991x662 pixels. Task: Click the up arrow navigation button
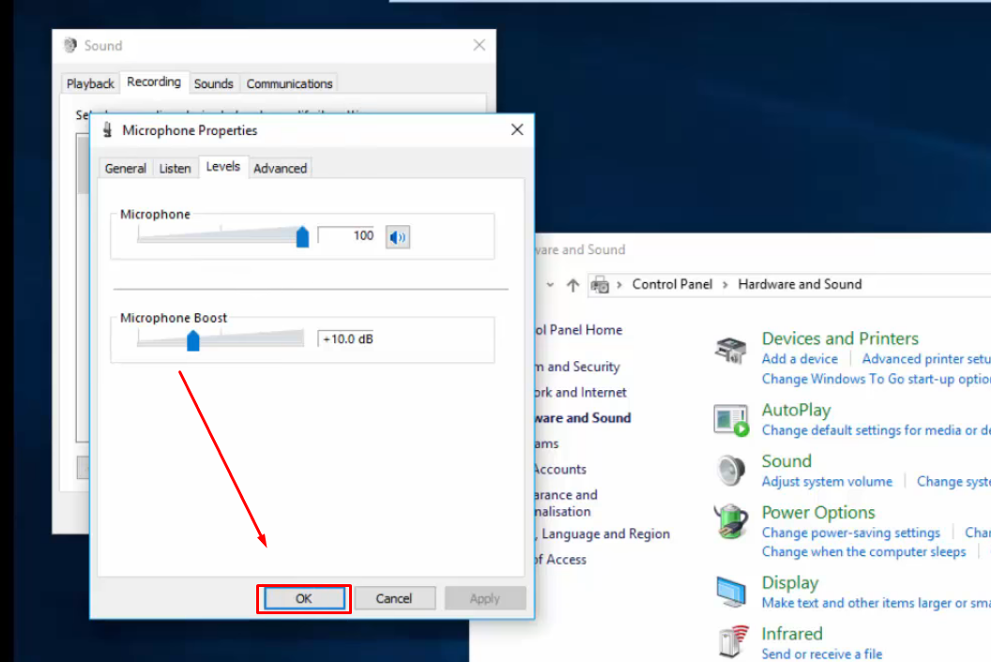point(572,285)
